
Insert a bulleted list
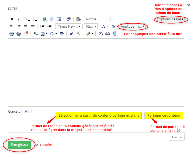(35, 19)
